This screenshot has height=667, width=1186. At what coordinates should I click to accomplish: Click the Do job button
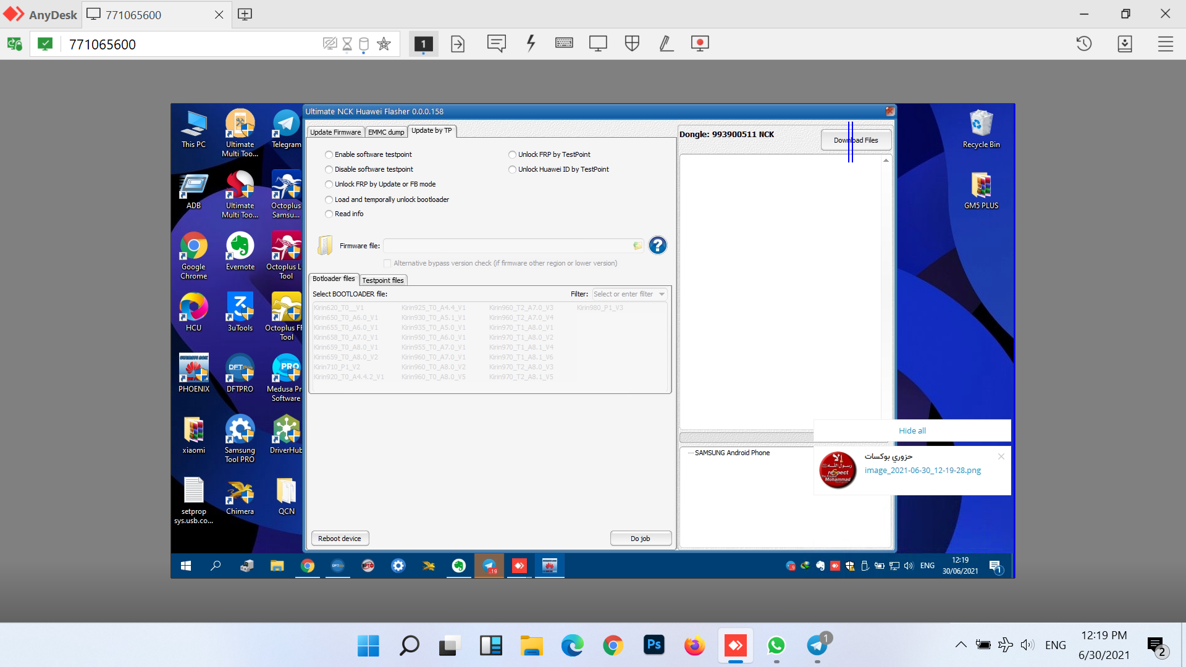[641, 539]
